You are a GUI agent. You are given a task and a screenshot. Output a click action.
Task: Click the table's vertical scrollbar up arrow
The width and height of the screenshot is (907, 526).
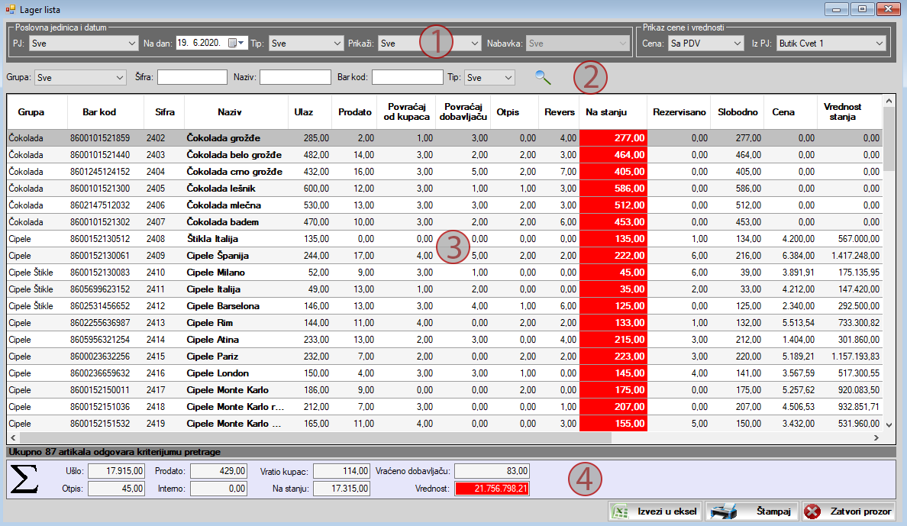pos(889,101)
